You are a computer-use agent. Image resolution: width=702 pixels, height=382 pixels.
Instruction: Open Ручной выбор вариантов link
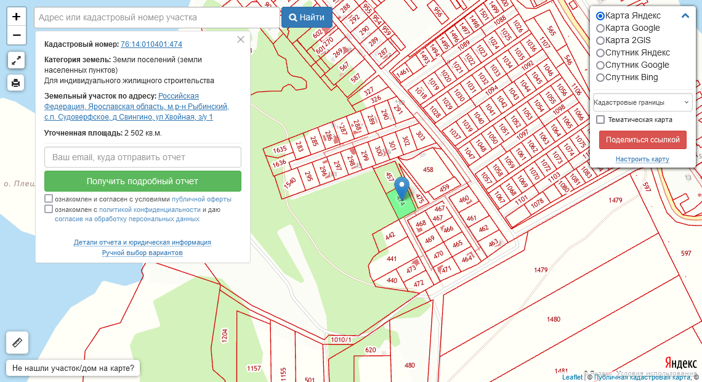click(x=142, y=253)
